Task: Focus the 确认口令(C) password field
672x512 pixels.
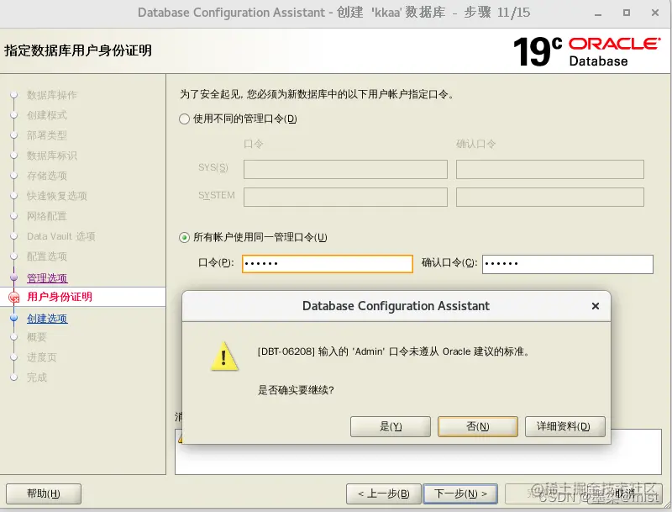Action: pyautogui.click(x=568, y=264)
